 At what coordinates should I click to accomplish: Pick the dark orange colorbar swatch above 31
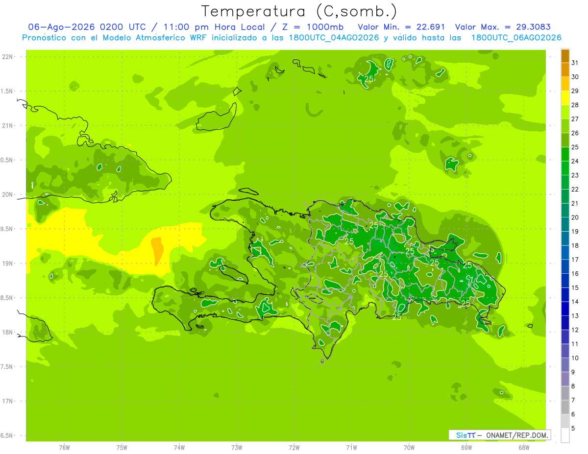tap(565, 56)
